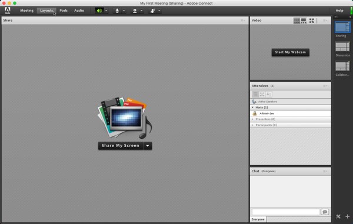Add a new layout with plus icon
Screen dimensions: 353x224
(x=348, y=216)
